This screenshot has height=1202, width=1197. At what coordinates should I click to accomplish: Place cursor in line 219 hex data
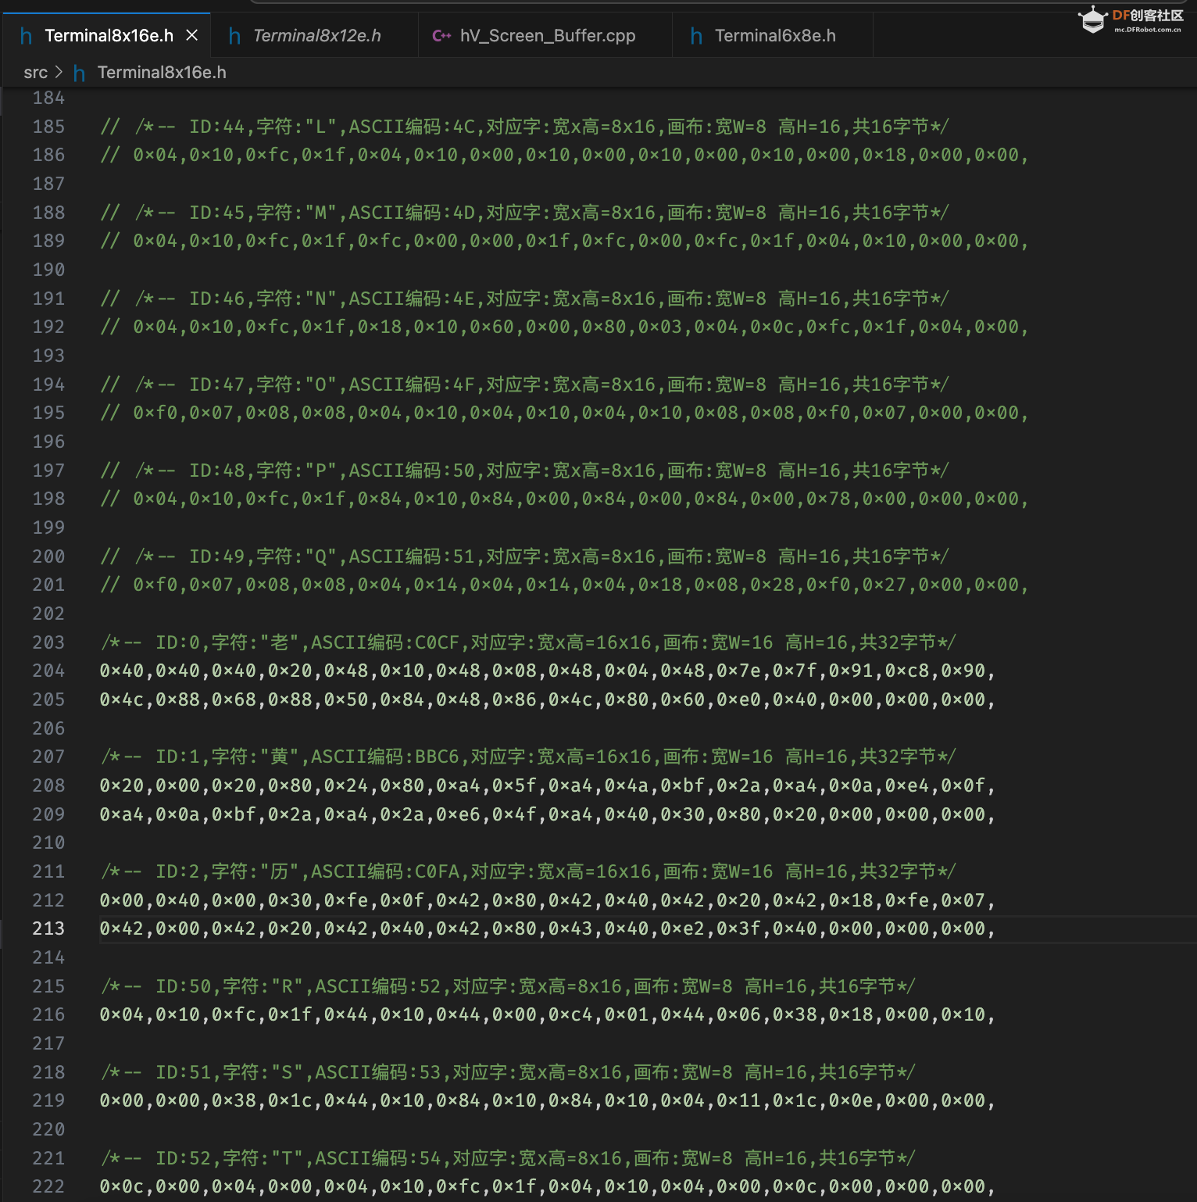(x=548, y=1100)
